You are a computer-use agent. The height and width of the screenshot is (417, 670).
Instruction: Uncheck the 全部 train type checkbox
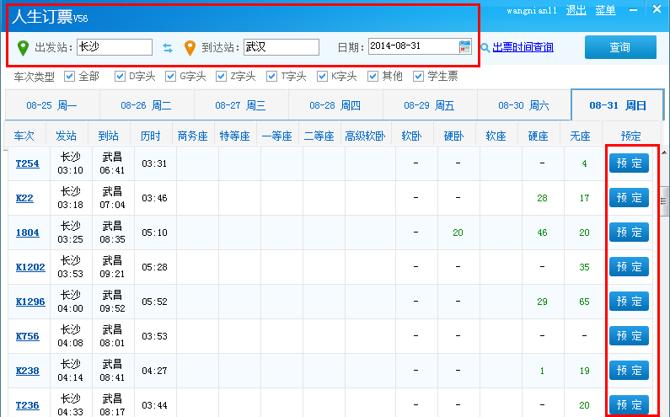pos(70,77)
